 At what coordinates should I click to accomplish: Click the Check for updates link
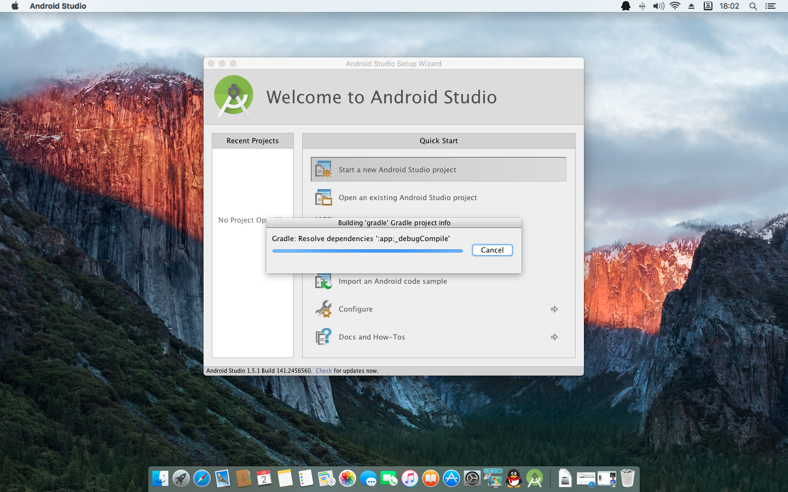323,371
